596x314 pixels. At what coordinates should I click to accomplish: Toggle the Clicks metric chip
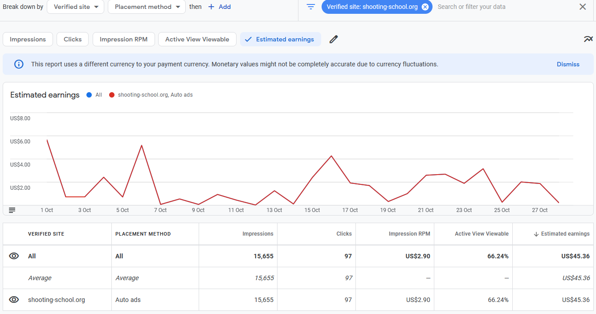coord(73,39)
